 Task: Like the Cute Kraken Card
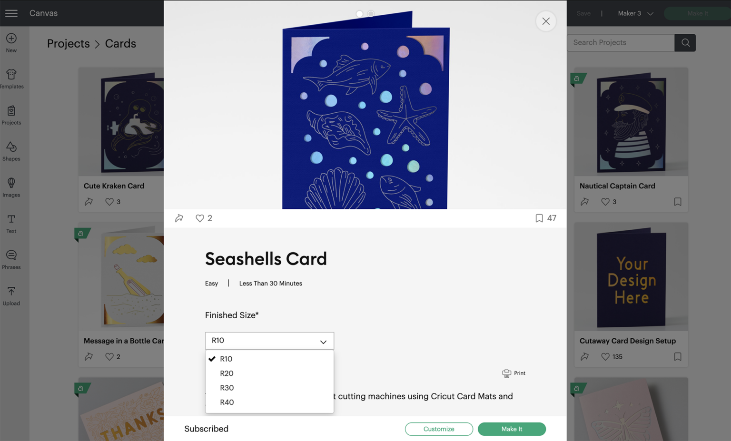pos(109,202)
